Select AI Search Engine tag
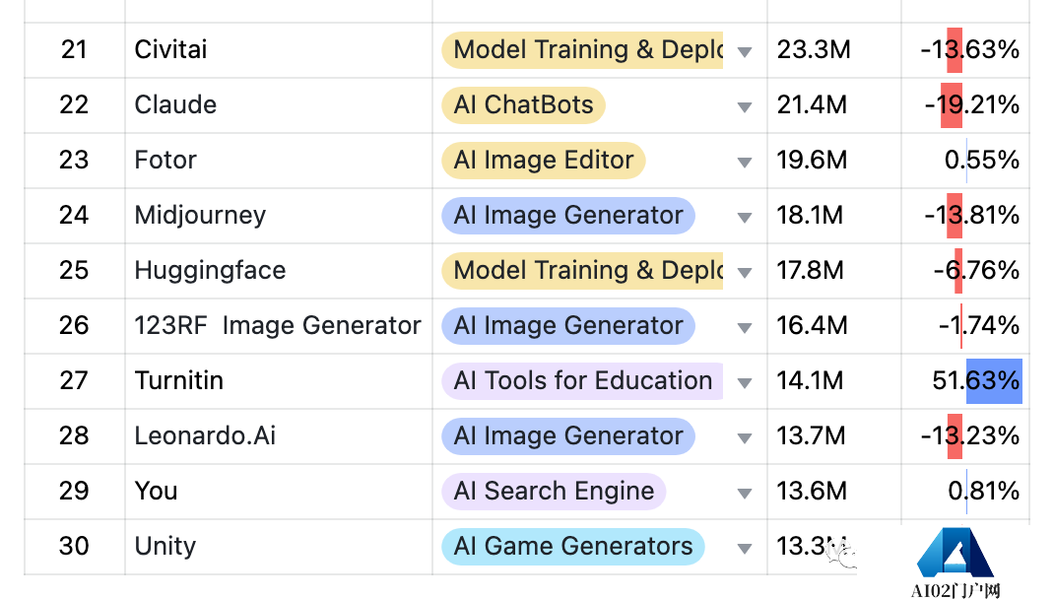Viewport: 1054px width, 599px height. click(x=554, y=492)
